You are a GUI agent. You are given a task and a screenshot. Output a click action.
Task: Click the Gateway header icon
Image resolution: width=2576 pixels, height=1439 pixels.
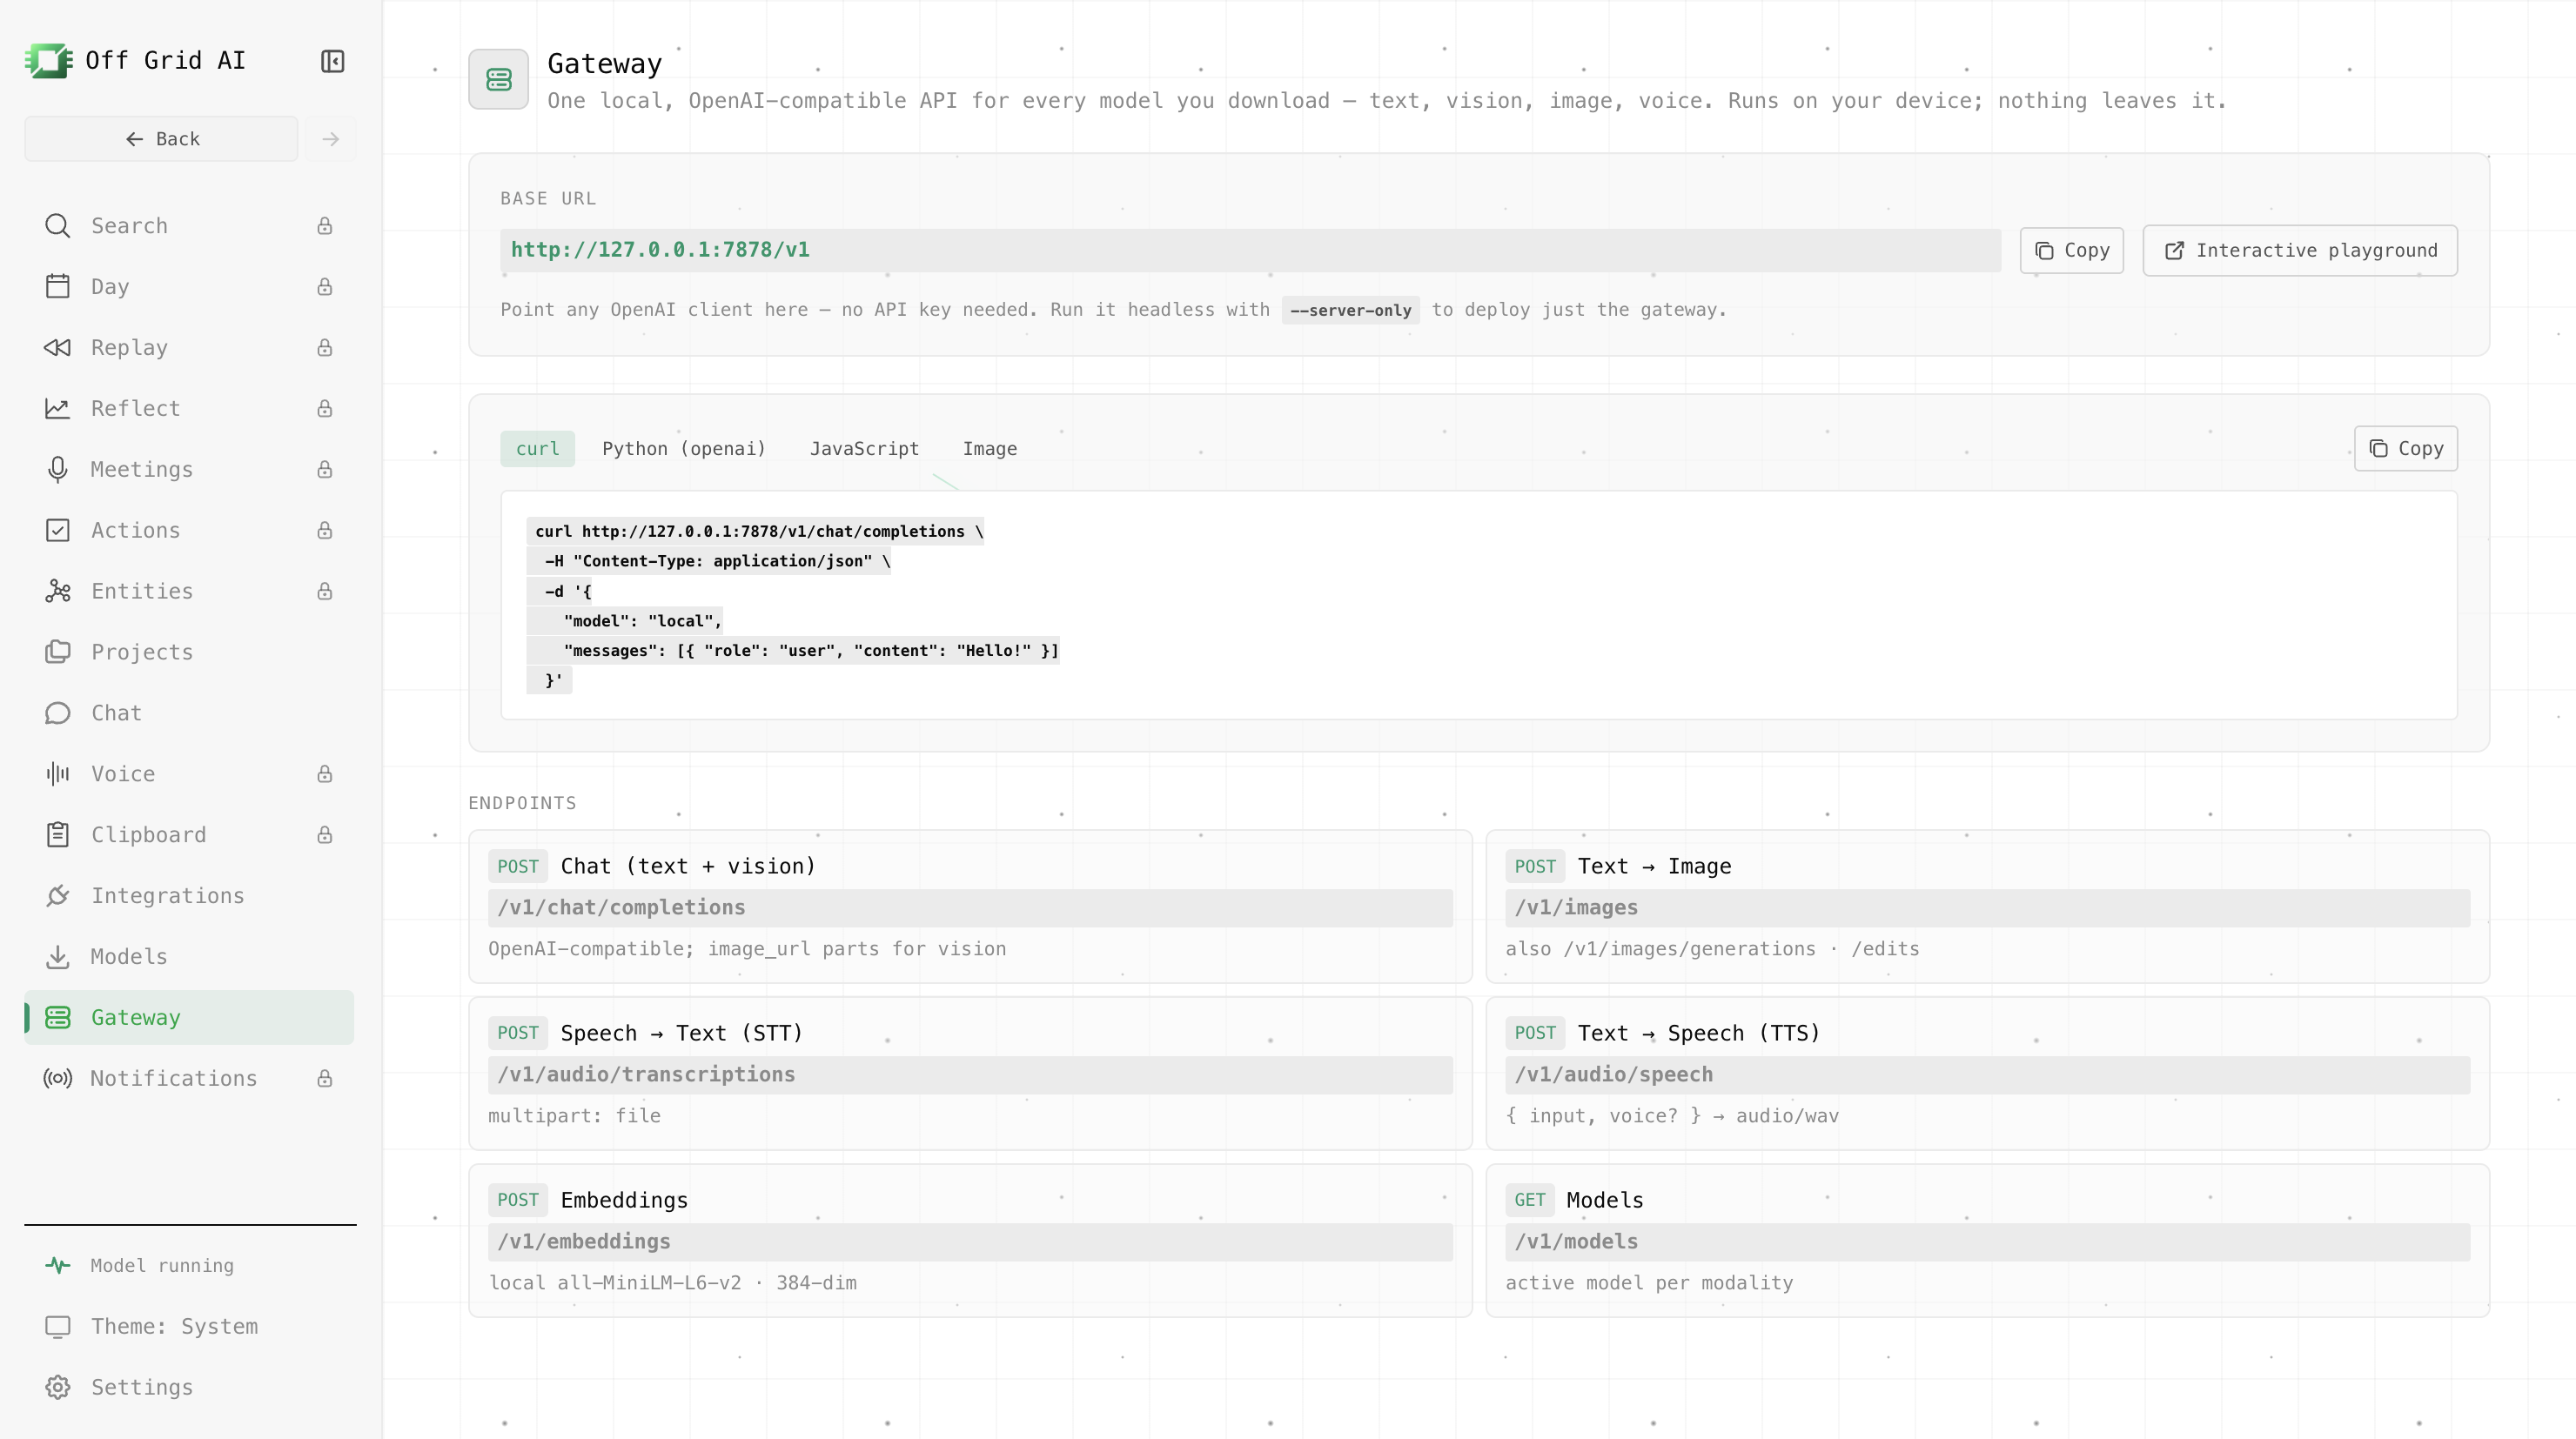point(499,80)
